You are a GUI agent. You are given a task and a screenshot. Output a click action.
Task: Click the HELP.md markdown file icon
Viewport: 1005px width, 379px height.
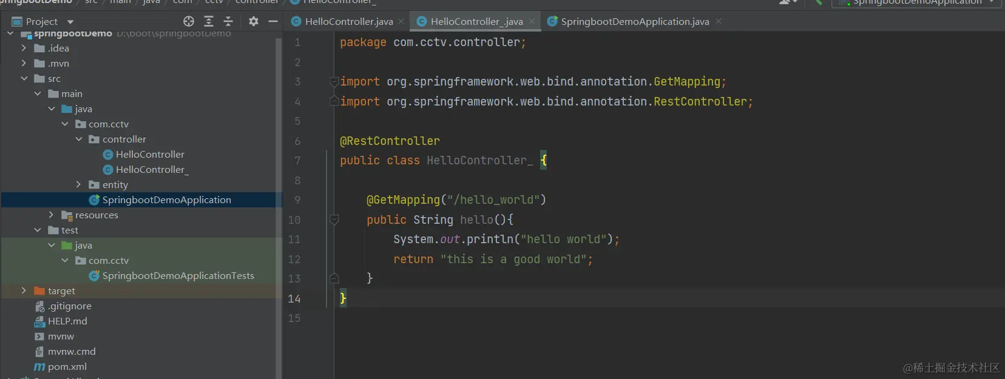pos(39,321)
